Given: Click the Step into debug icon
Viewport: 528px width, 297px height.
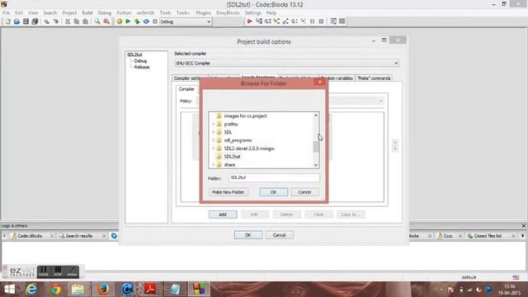Looking at the screenshot, I should click(276, 21).
